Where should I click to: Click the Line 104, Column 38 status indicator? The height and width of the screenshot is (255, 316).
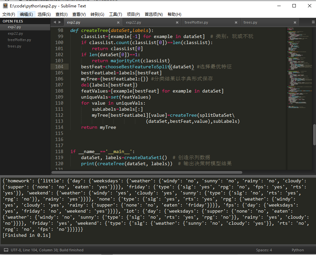pos(40,250)
